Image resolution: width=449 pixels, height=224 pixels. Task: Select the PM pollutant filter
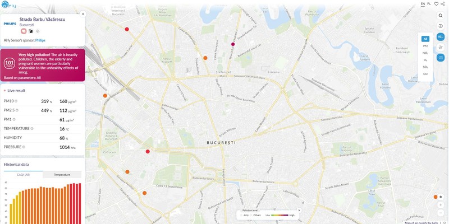pos(425,46)
